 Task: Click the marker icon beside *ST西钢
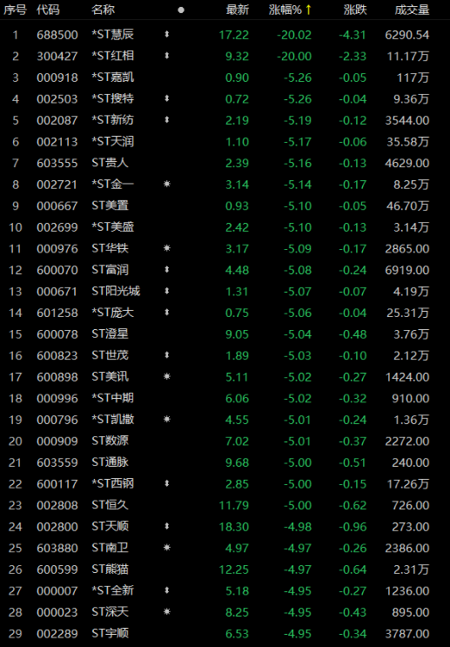(166, 483)
